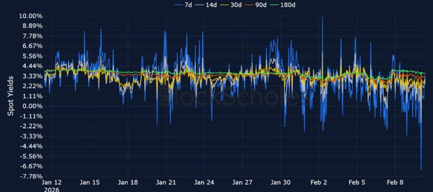
Task: Click the 7.78% y-axis label
Action: tap(33, 36)
